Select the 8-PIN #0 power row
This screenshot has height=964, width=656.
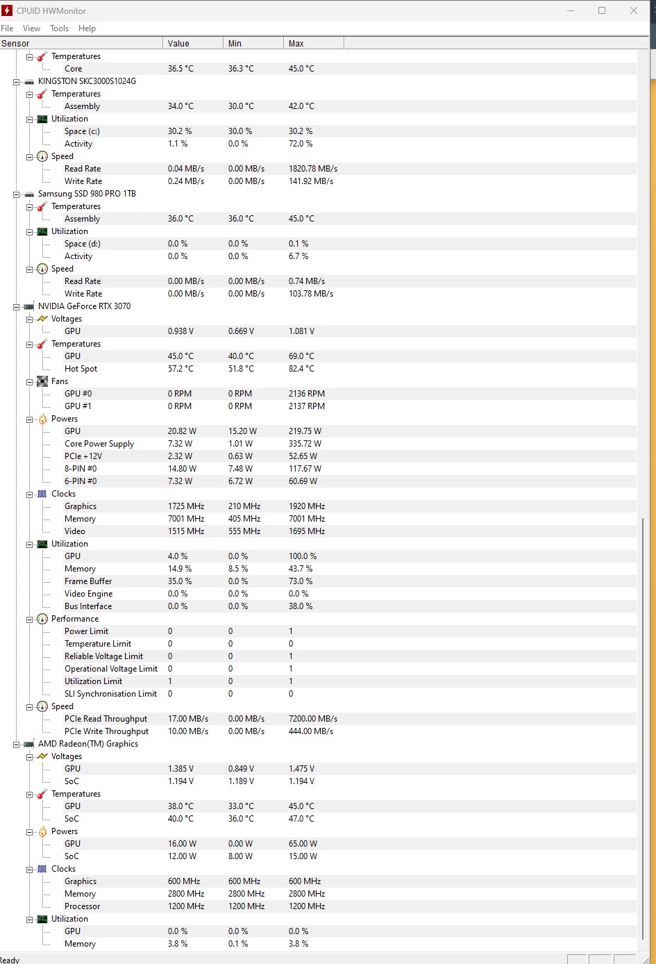(x=318, y=469)
